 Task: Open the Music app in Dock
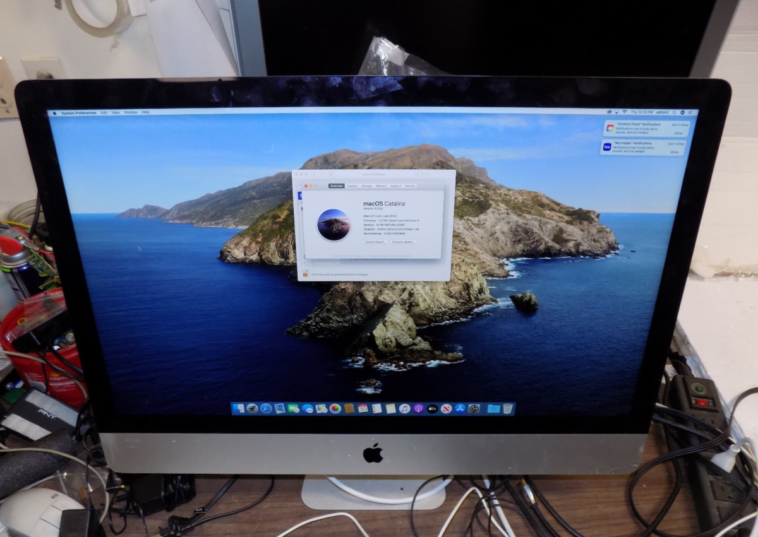pyautogui.click(x=404, y=408)
